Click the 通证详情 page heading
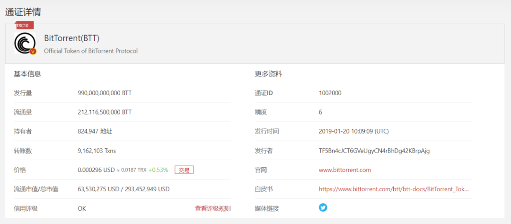 (23, 11)
